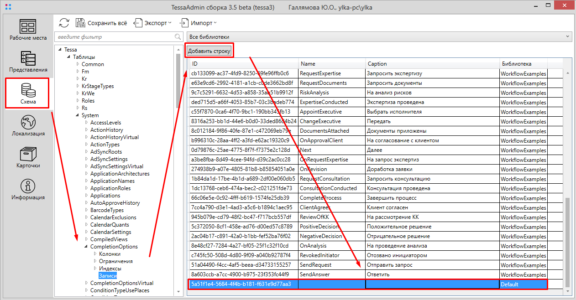Screen dimensions: 576x300
Task: Select the Записи tree item
Action: click(x=108, y=276)
